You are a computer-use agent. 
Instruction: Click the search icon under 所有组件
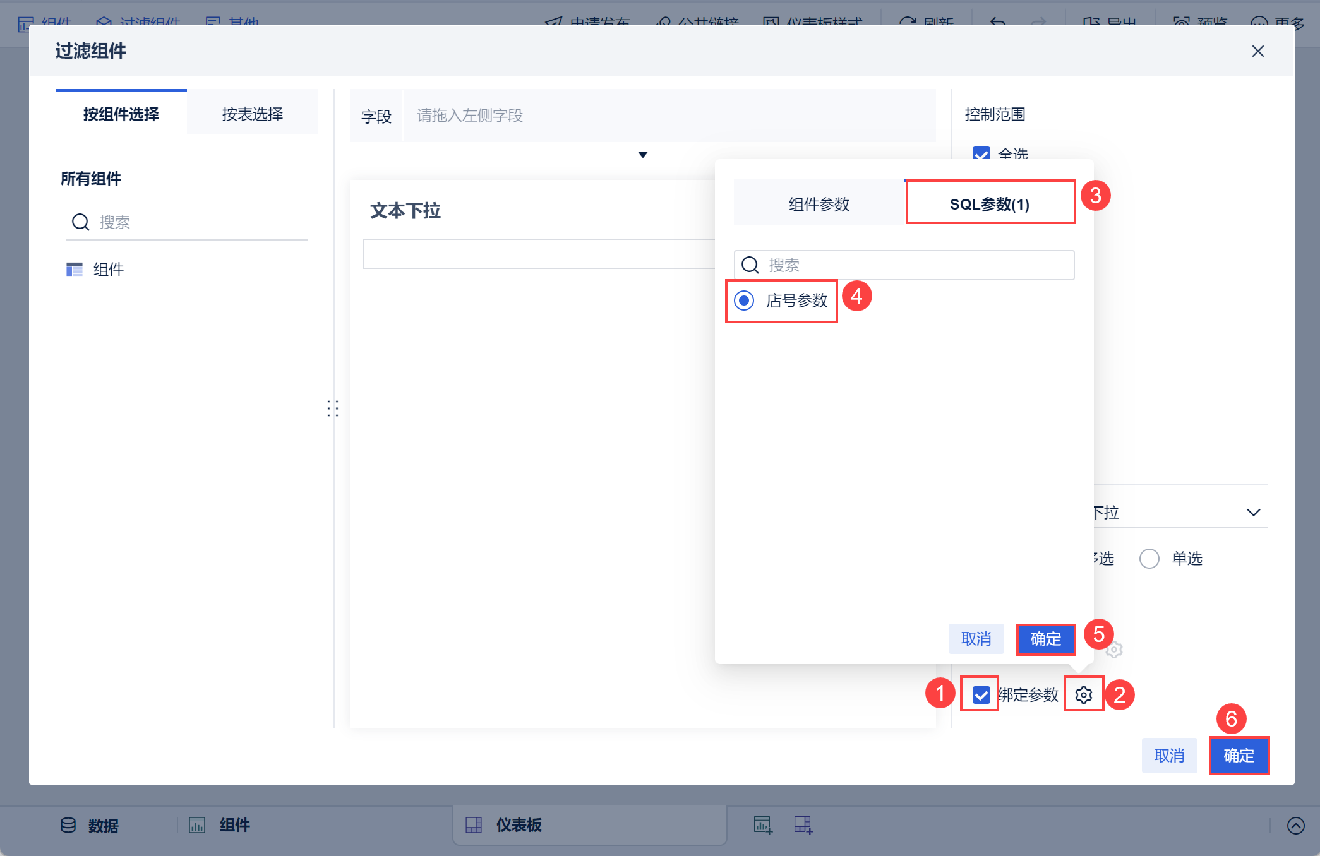click(x=80, y=222)
